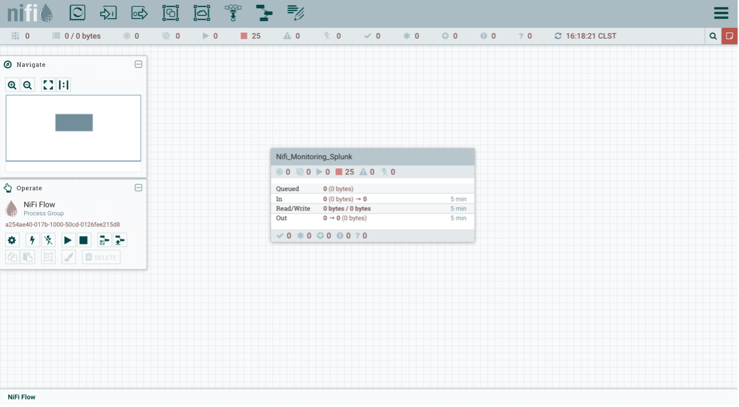Select the Remote Process Group cloud icon
The width and height of the screenshot is (739, 407).
[x=202, y=13]
